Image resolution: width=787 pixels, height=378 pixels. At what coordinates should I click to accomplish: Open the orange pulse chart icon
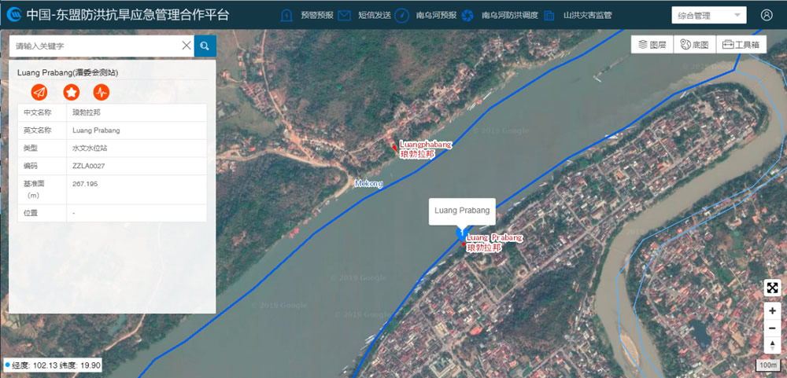[102, 92]
